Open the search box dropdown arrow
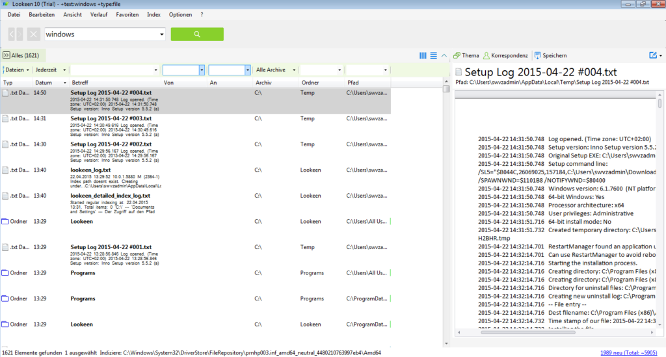Viewport: 666px width, 357px height. [161, 34]
